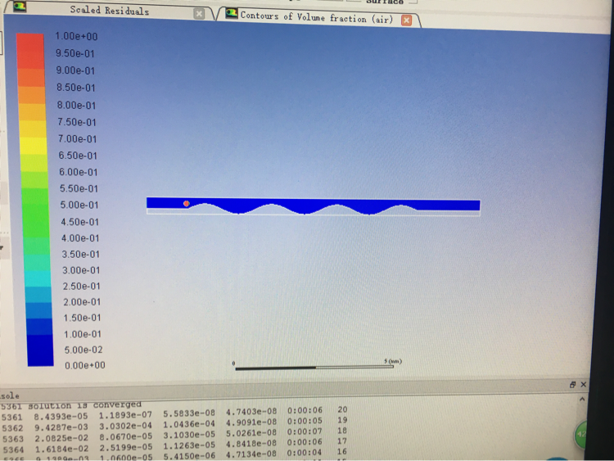Click console residual 2.0825e-02 in row 5363
Image resolution: width=614 pixels, height=461 pixels.
tap(61, 438)
